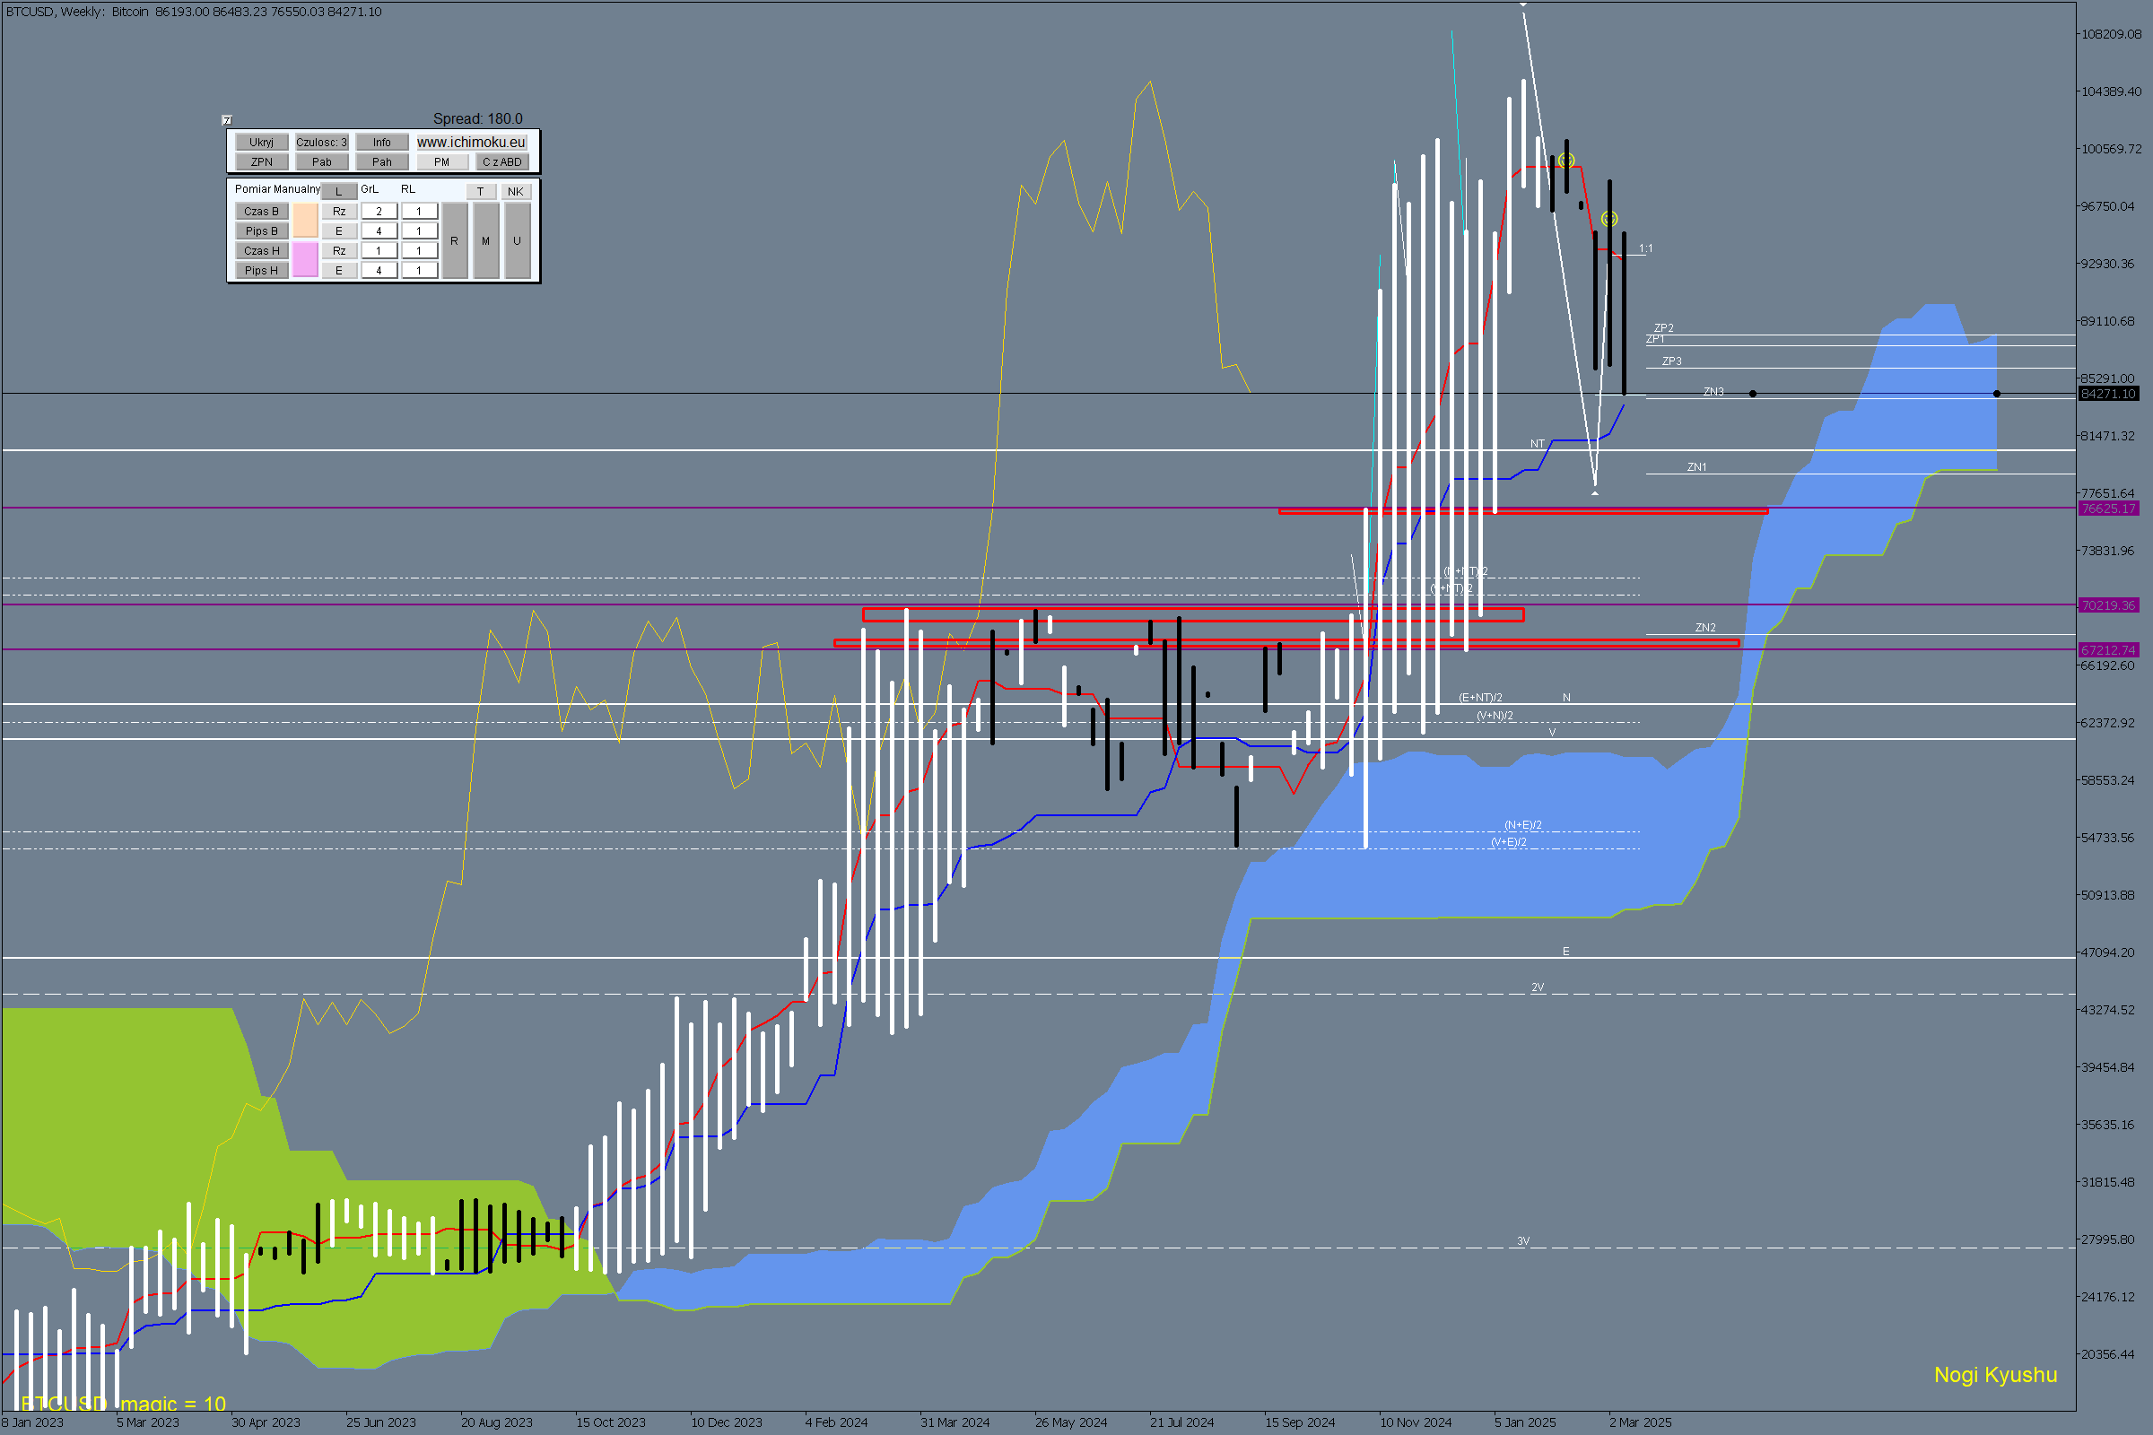
Task: Toggle the C z ABD button
Action: (501, 162)
